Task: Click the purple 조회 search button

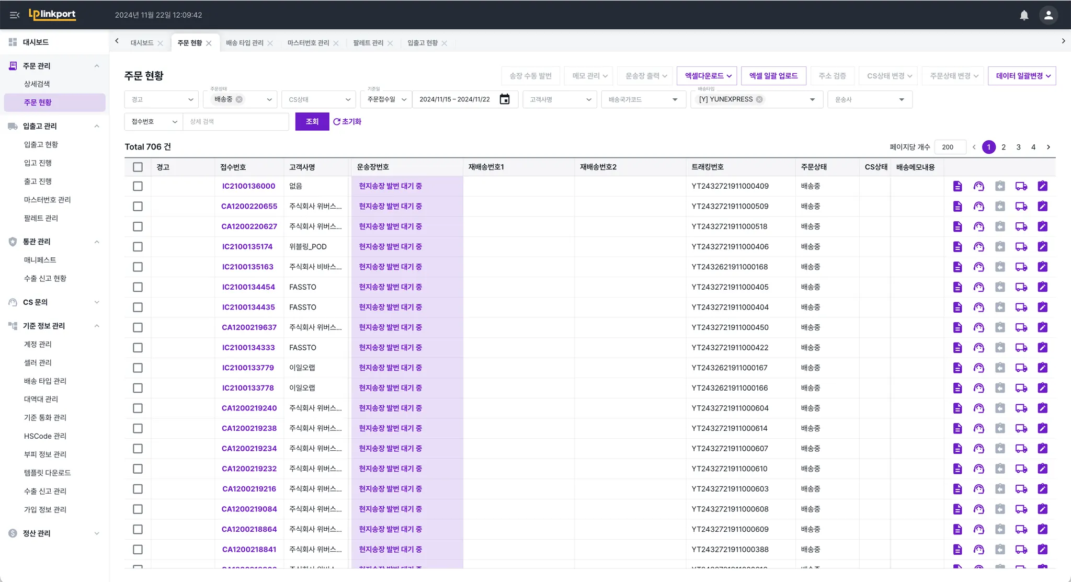Action: pyautogui.click(x=312, y=121)
